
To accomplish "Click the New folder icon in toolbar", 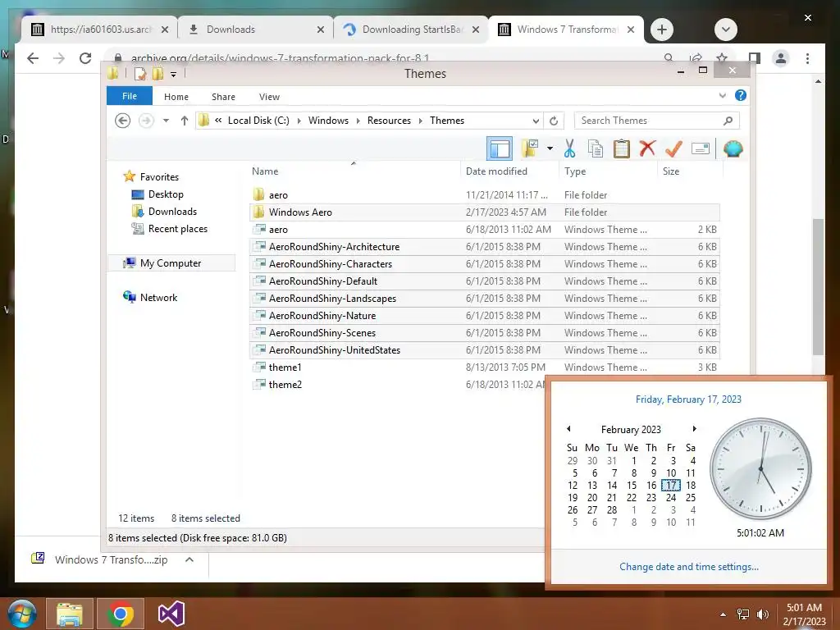I will coord(530,148).
